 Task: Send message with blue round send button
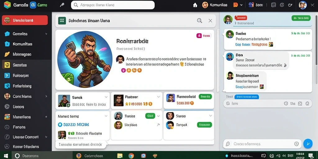pyautogui.click(x=308, y=144)
